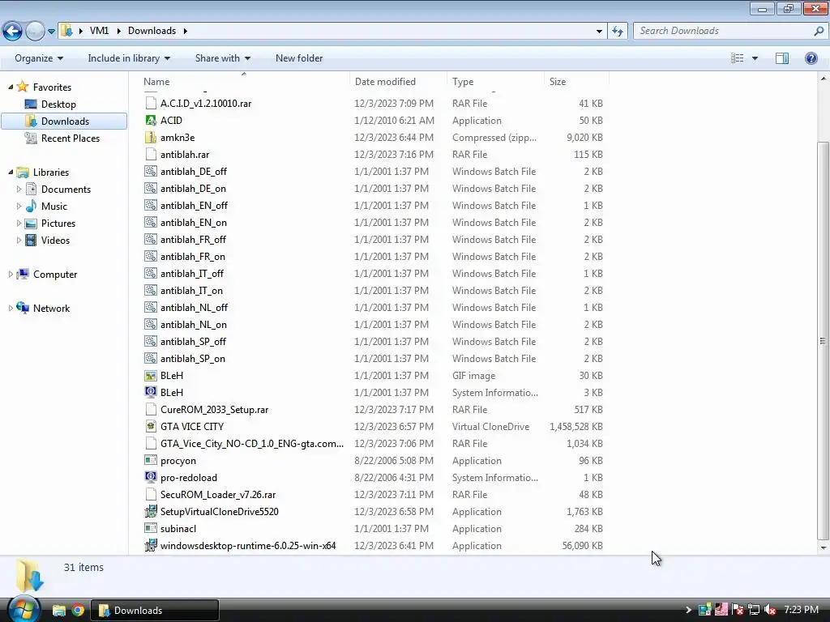This screenshot has width=830, height=622.
Task: Click the file list vertical scrollbar thumb
Action: tap(823, 341)
